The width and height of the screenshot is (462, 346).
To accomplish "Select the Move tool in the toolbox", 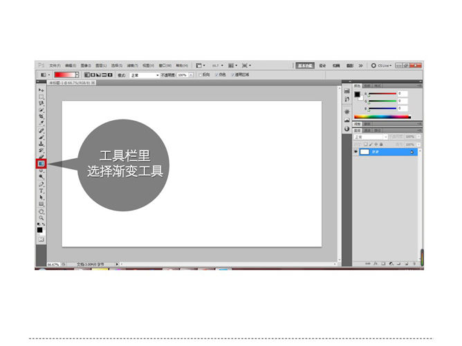I will point(41,90).
